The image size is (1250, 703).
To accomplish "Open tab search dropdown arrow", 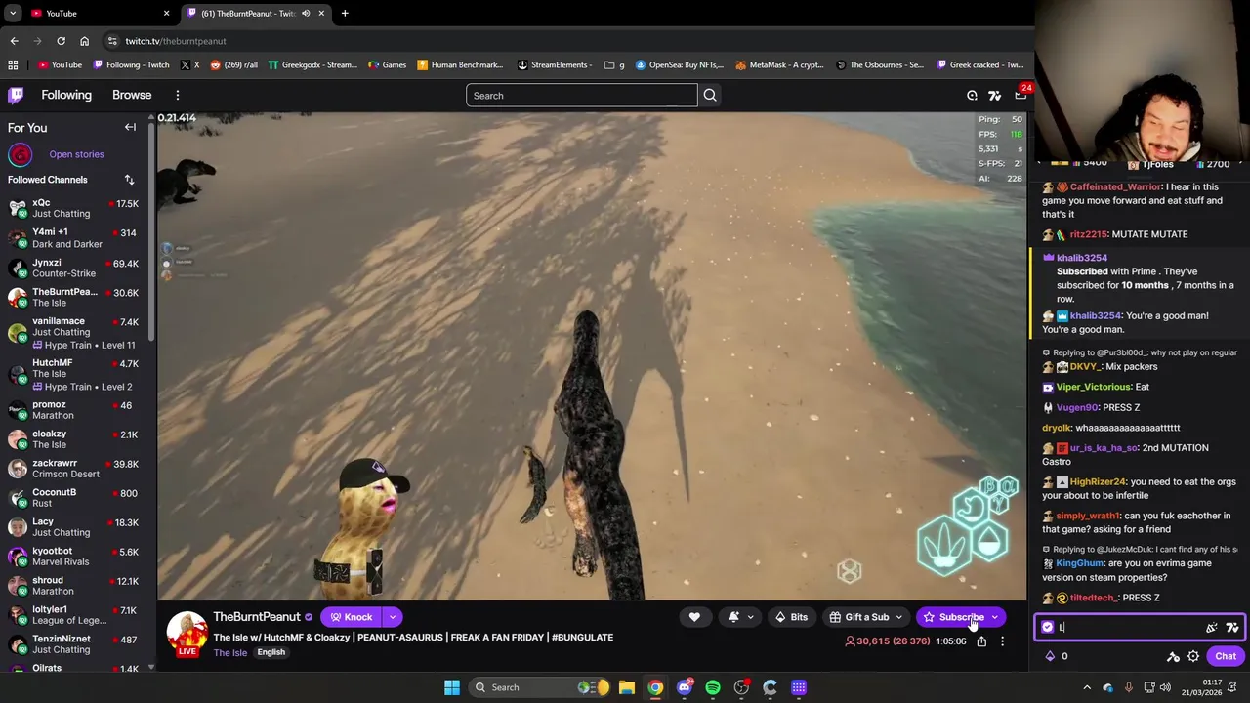I will (x=13, y=13).
